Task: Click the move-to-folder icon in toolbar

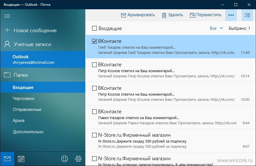Action: point(192,15)
